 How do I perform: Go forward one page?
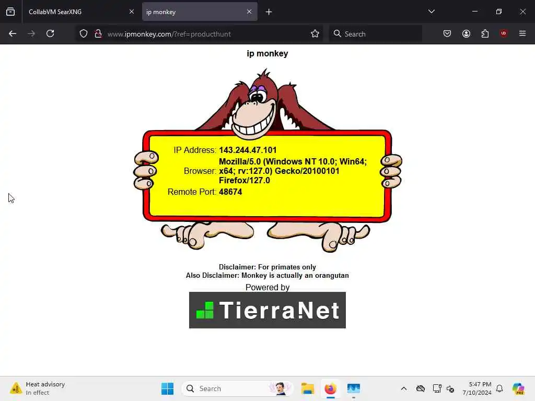[x=31, y=34]
